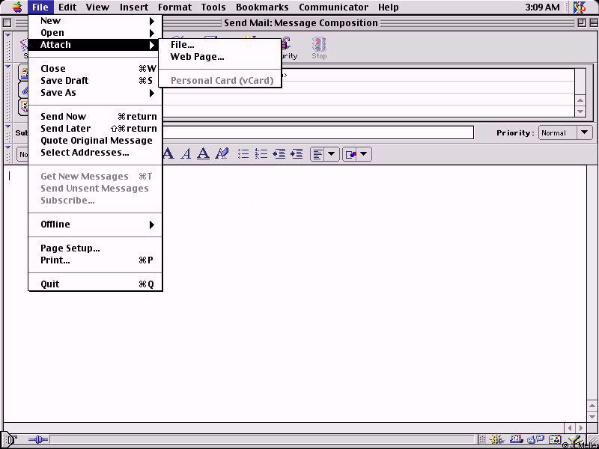Increase the paragraph indent
Screen dimensions: 599x449
coord(297,154)
